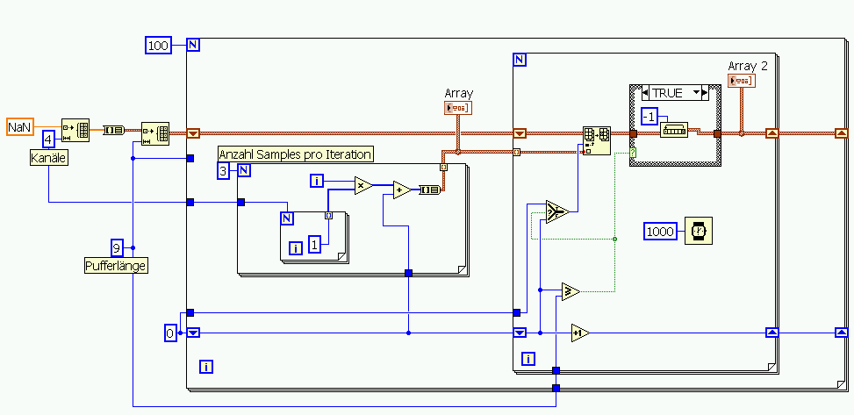Click the first Initialize Array function after NaN

75,130
